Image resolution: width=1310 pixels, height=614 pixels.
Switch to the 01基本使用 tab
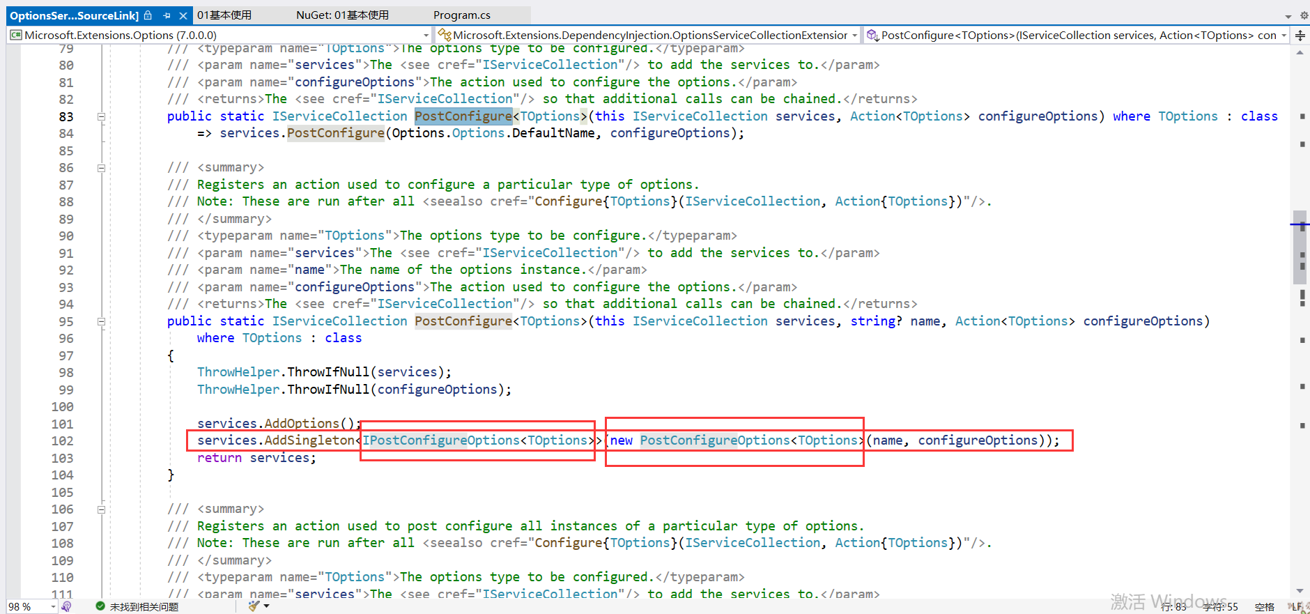[224, 15]
